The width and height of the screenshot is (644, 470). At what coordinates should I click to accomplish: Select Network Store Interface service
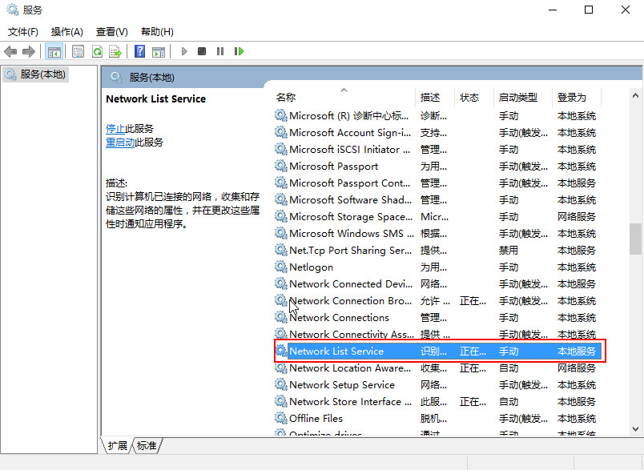tap(438, 401)
